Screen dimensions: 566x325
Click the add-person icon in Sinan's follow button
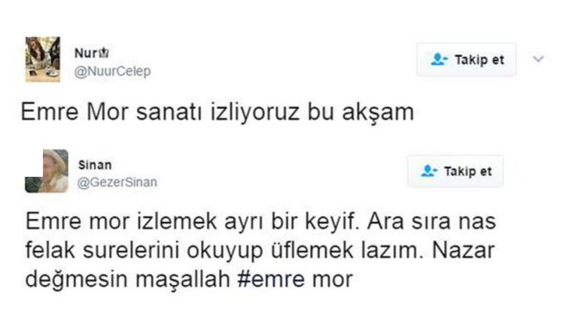click(430, 172)
